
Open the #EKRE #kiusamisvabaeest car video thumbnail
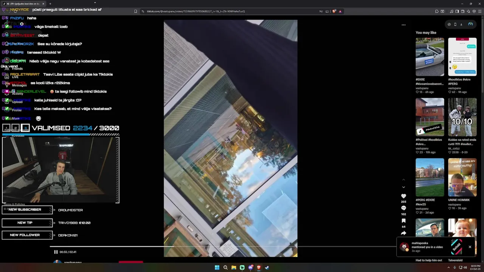click(430, 57)
